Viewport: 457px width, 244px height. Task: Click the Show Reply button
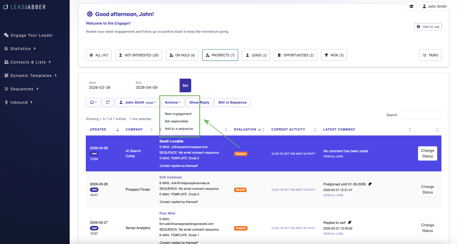(x=199, y=102)
